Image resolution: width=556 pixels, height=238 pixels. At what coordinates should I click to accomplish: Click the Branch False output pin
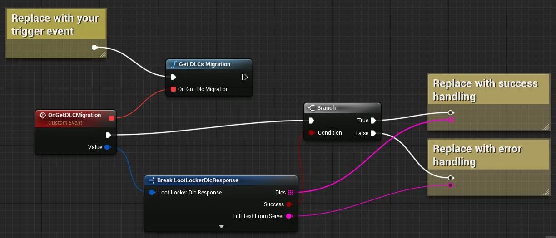[373, 133]
